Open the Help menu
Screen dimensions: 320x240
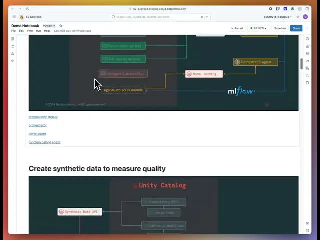pyautogui.click(x=47, y=31)
